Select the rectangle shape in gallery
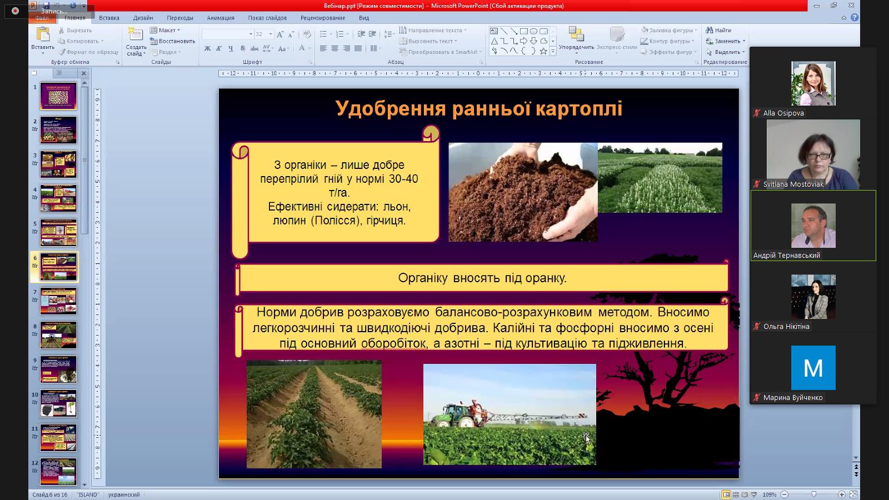This screenshot has height=500, width=889. [x=524, y=31]
